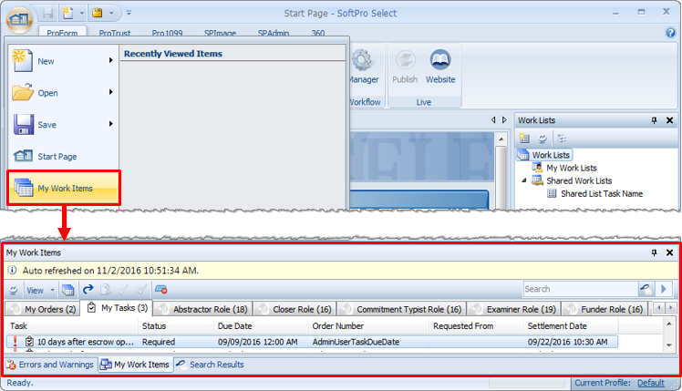Click the right document-tab scroll arrow

(504, 119)
